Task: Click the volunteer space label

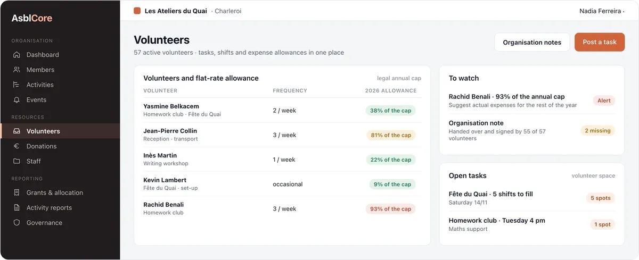Action: click(x=593, y=175)
